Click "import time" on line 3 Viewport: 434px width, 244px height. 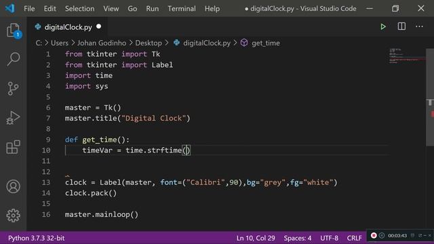click(89, 75)
